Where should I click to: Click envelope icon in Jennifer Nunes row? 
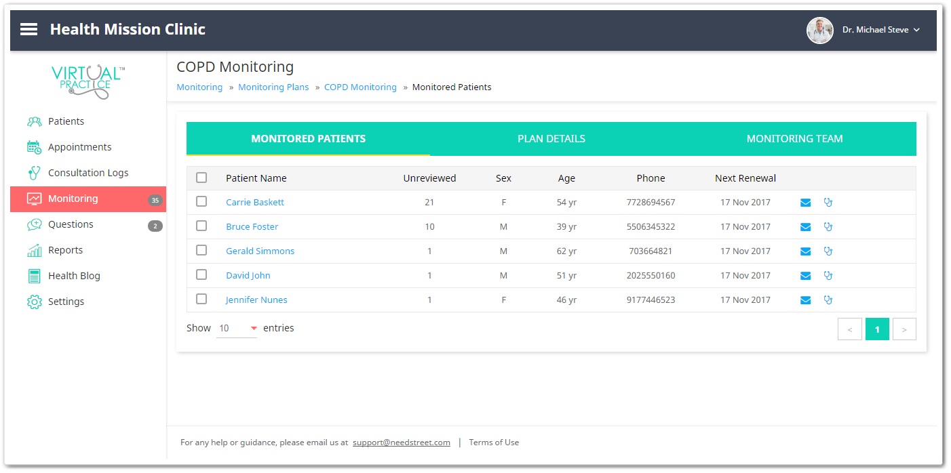[x=805, y=300]
